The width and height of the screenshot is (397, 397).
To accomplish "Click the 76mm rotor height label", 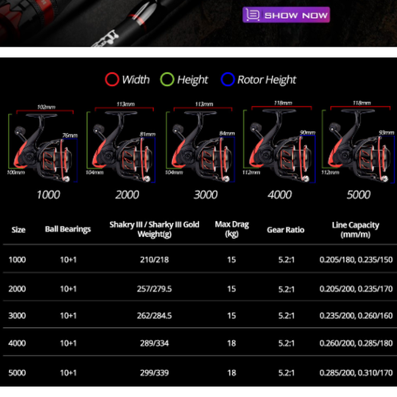I will pos(70,135).
